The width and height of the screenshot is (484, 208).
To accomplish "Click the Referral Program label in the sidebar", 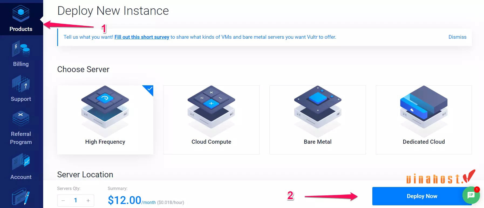I will pos(21,138).
